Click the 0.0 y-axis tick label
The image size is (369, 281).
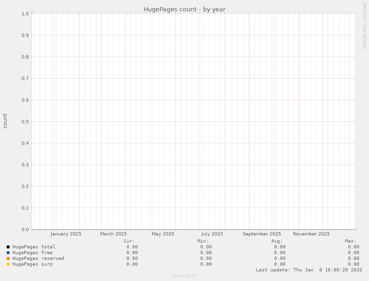[25, 230]
